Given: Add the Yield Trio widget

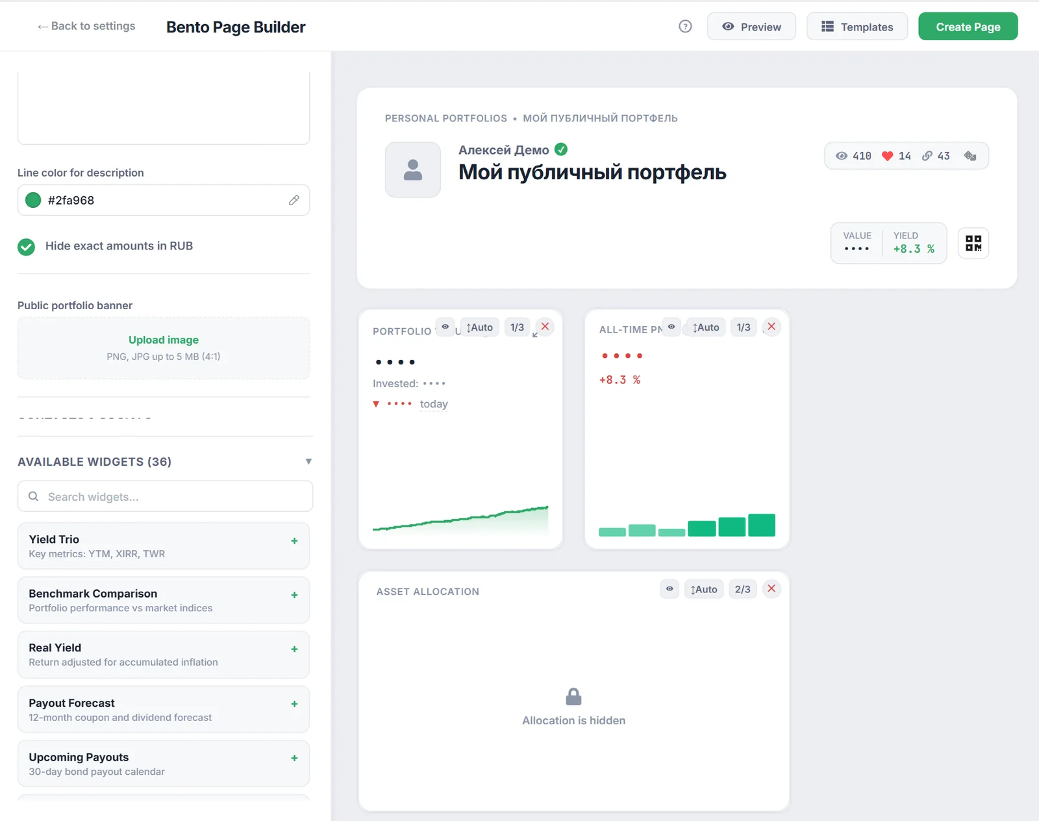Looking at the screenshot, I should 294,540.
